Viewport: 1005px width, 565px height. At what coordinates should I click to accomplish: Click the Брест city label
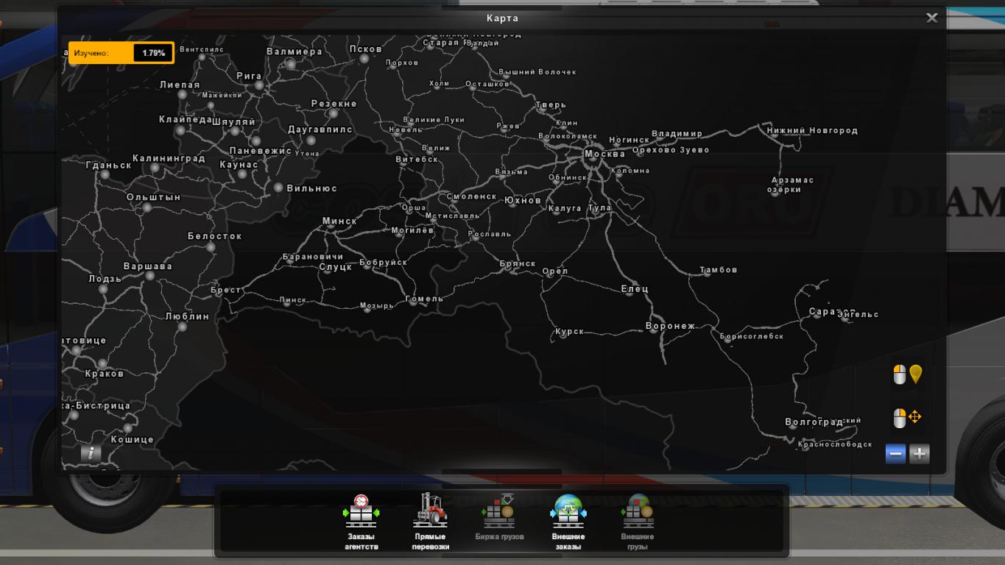click(x=225, y=290)
